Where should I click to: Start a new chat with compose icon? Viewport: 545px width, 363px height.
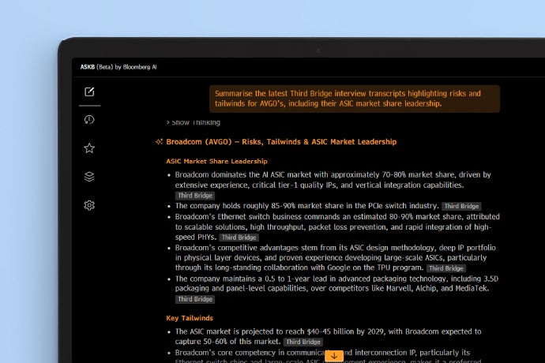coord(89,92)
